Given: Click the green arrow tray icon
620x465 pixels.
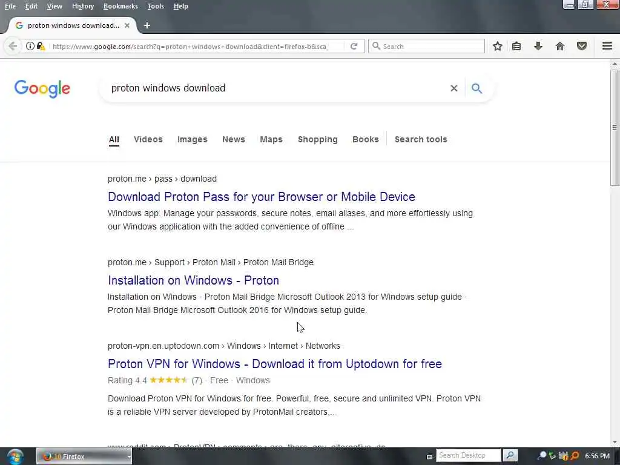Looking at the screenshot, I should tap(553, 456).
